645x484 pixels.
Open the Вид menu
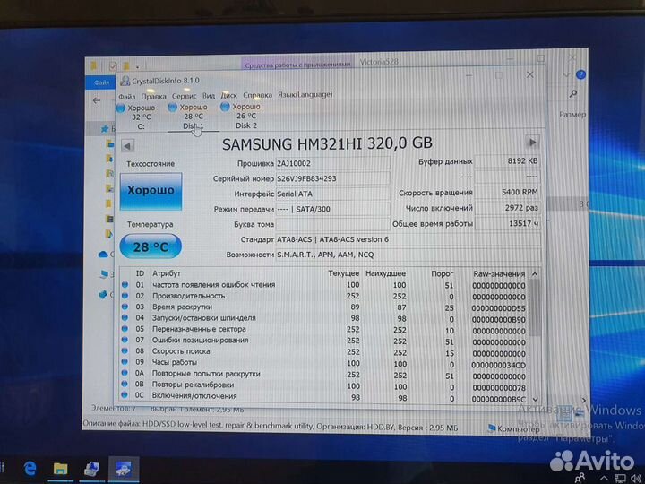pyautogui.click(x=209, y=96)
